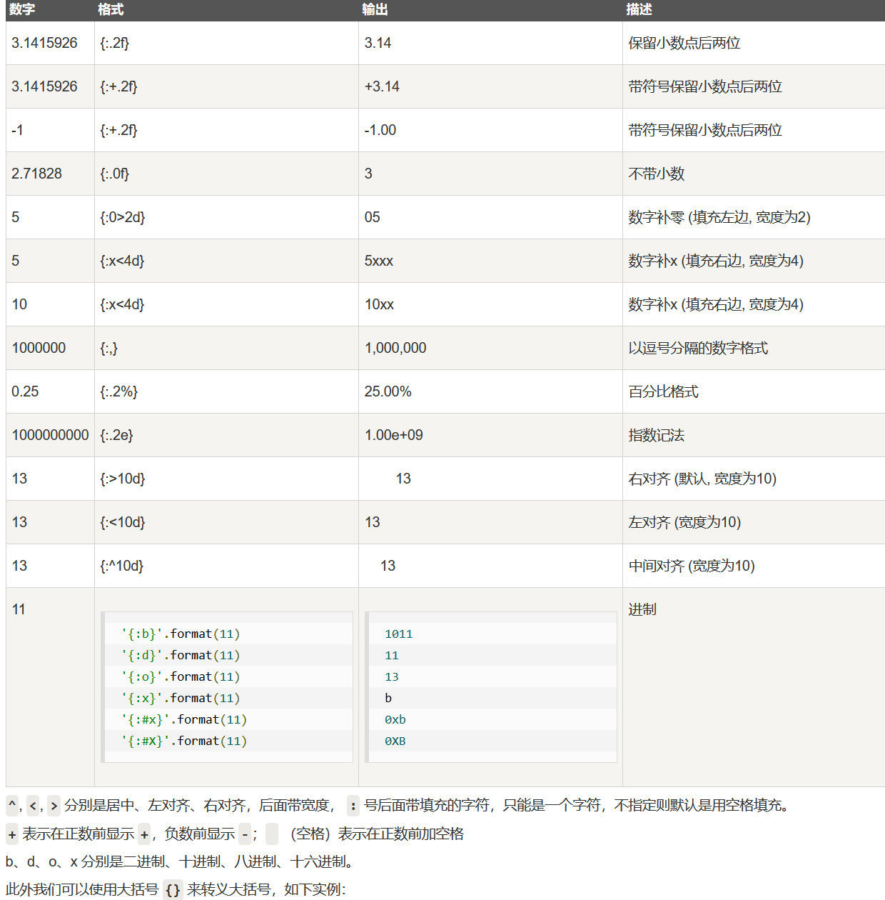Select the {:^10d} format cell
The width and height of the screenshot is (885, 900).
[226, 566]
